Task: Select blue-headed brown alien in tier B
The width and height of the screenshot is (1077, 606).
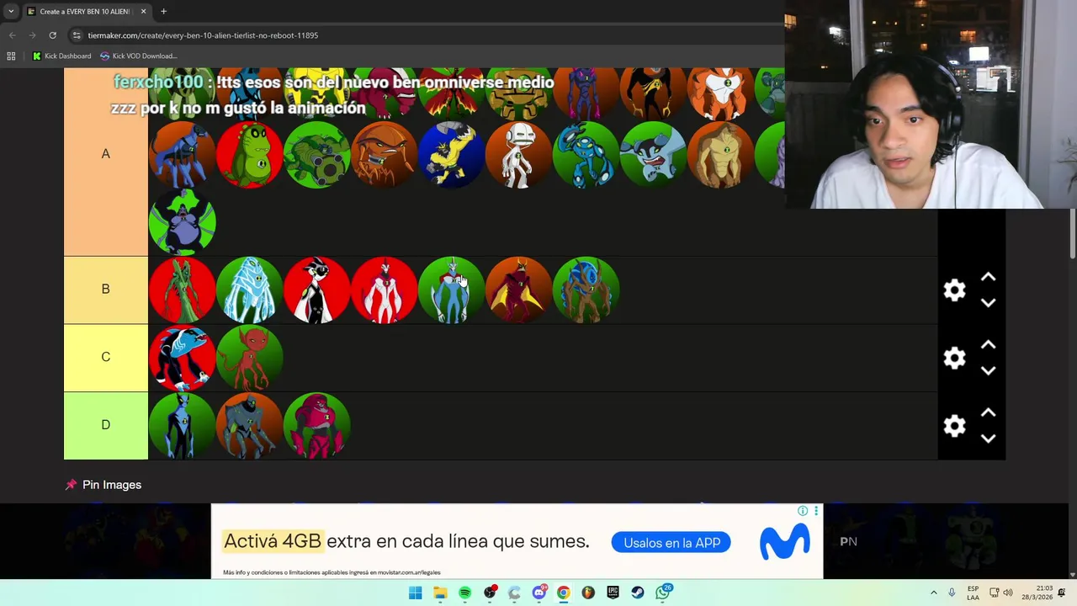Action: pos(586,290)
